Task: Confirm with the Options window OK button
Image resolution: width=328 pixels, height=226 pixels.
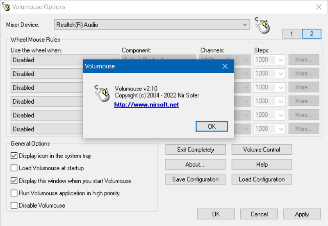Action: pos(216,214)
